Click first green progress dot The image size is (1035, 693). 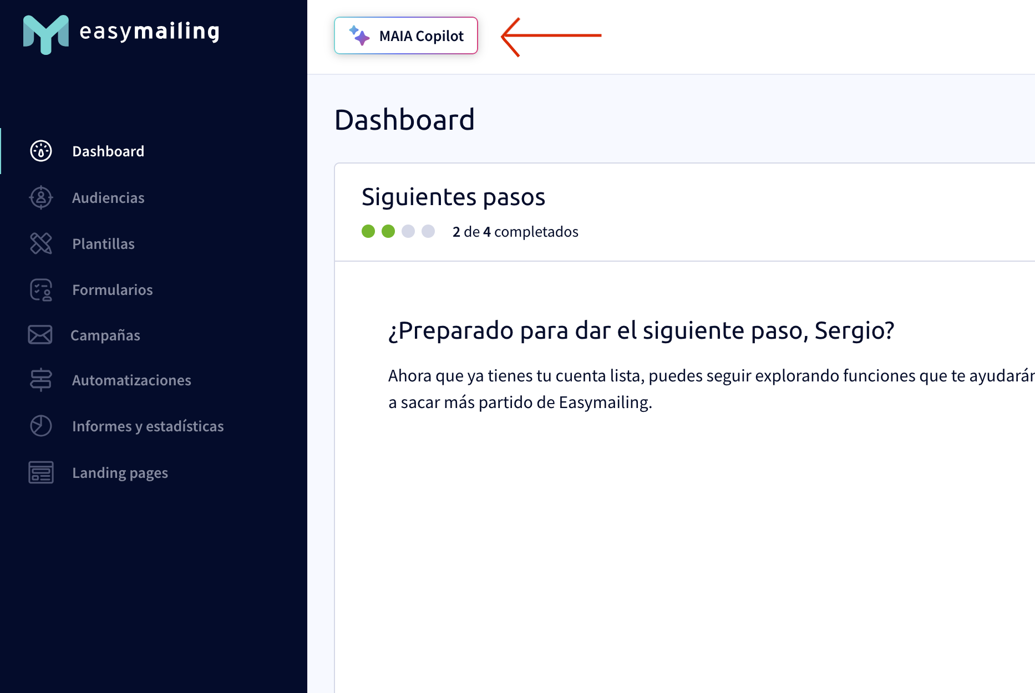coord(368,231)
